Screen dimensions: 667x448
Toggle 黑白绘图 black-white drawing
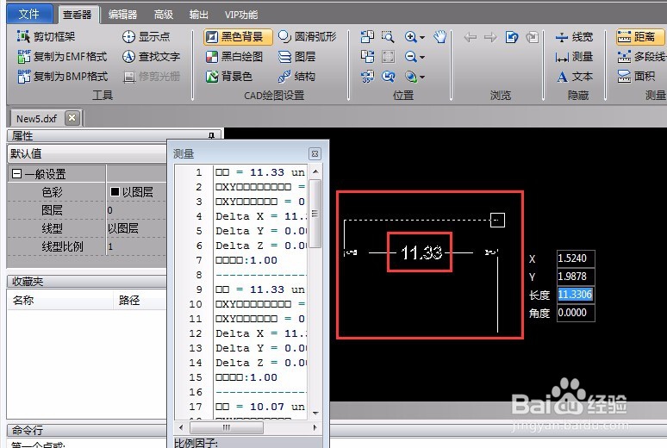click(x=234, y=57)
